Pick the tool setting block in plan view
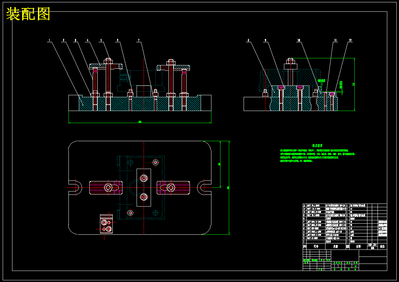 point(106,224)
